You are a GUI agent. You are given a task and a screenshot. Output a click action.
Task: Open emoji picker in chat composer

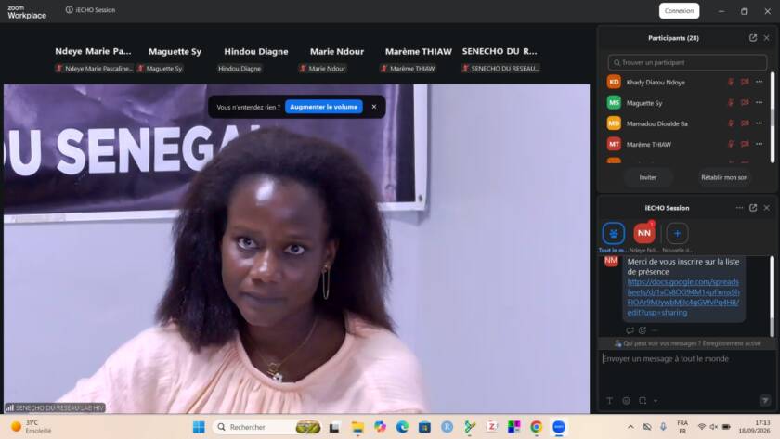(626, 401)
